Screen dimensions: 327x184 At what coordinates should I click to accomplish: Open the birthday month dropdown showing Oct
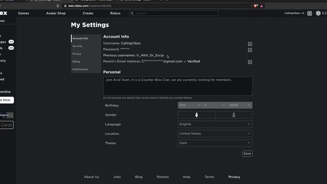tap(190, 105)
